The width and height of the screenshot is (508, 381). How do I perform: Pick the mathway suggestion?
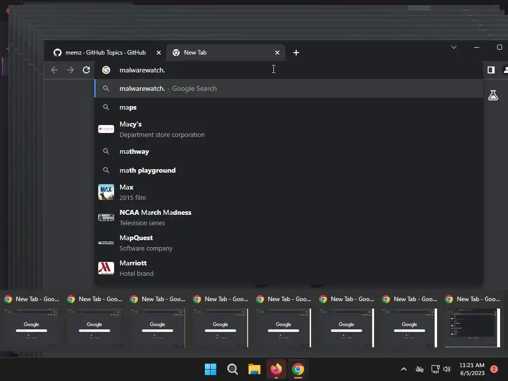(x=288, y=151)
